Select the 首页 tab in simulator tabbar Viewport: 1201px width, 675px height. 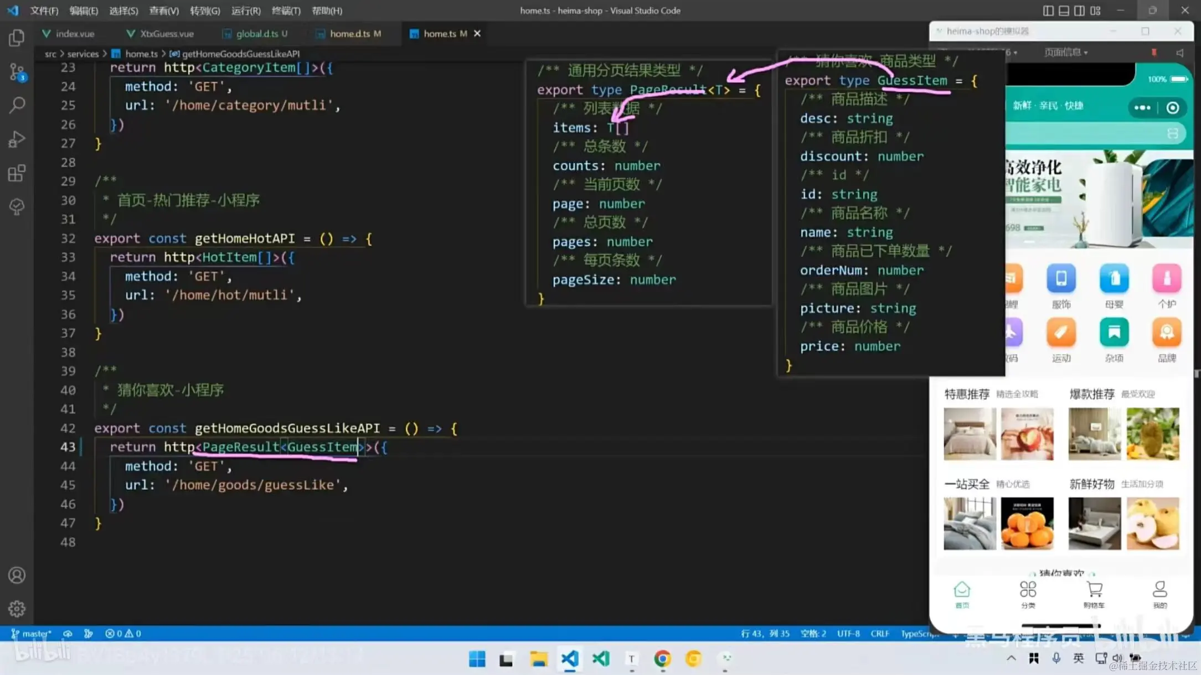tap(962, 595)
